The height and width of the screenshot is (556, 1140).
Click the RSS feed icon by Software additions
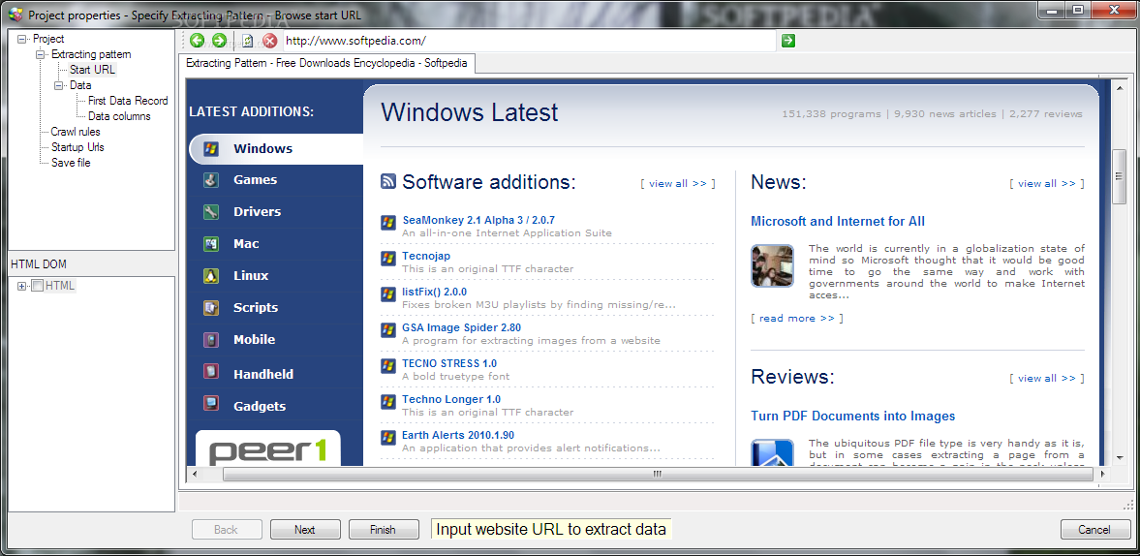[x=388, y=182]
